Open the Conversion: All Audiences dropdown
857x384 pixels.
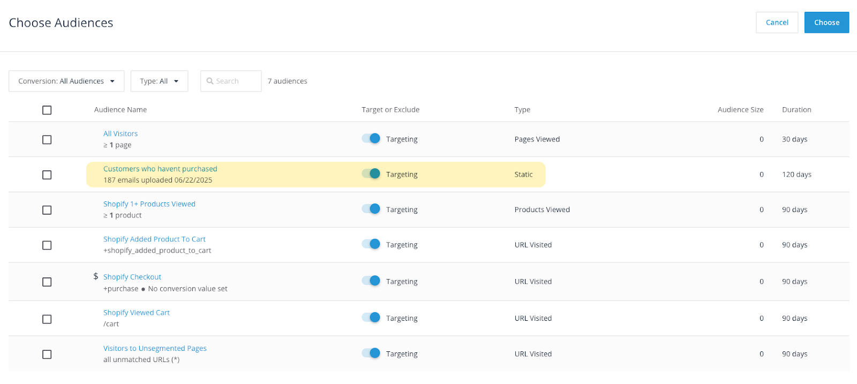click(x=66, y=81)
